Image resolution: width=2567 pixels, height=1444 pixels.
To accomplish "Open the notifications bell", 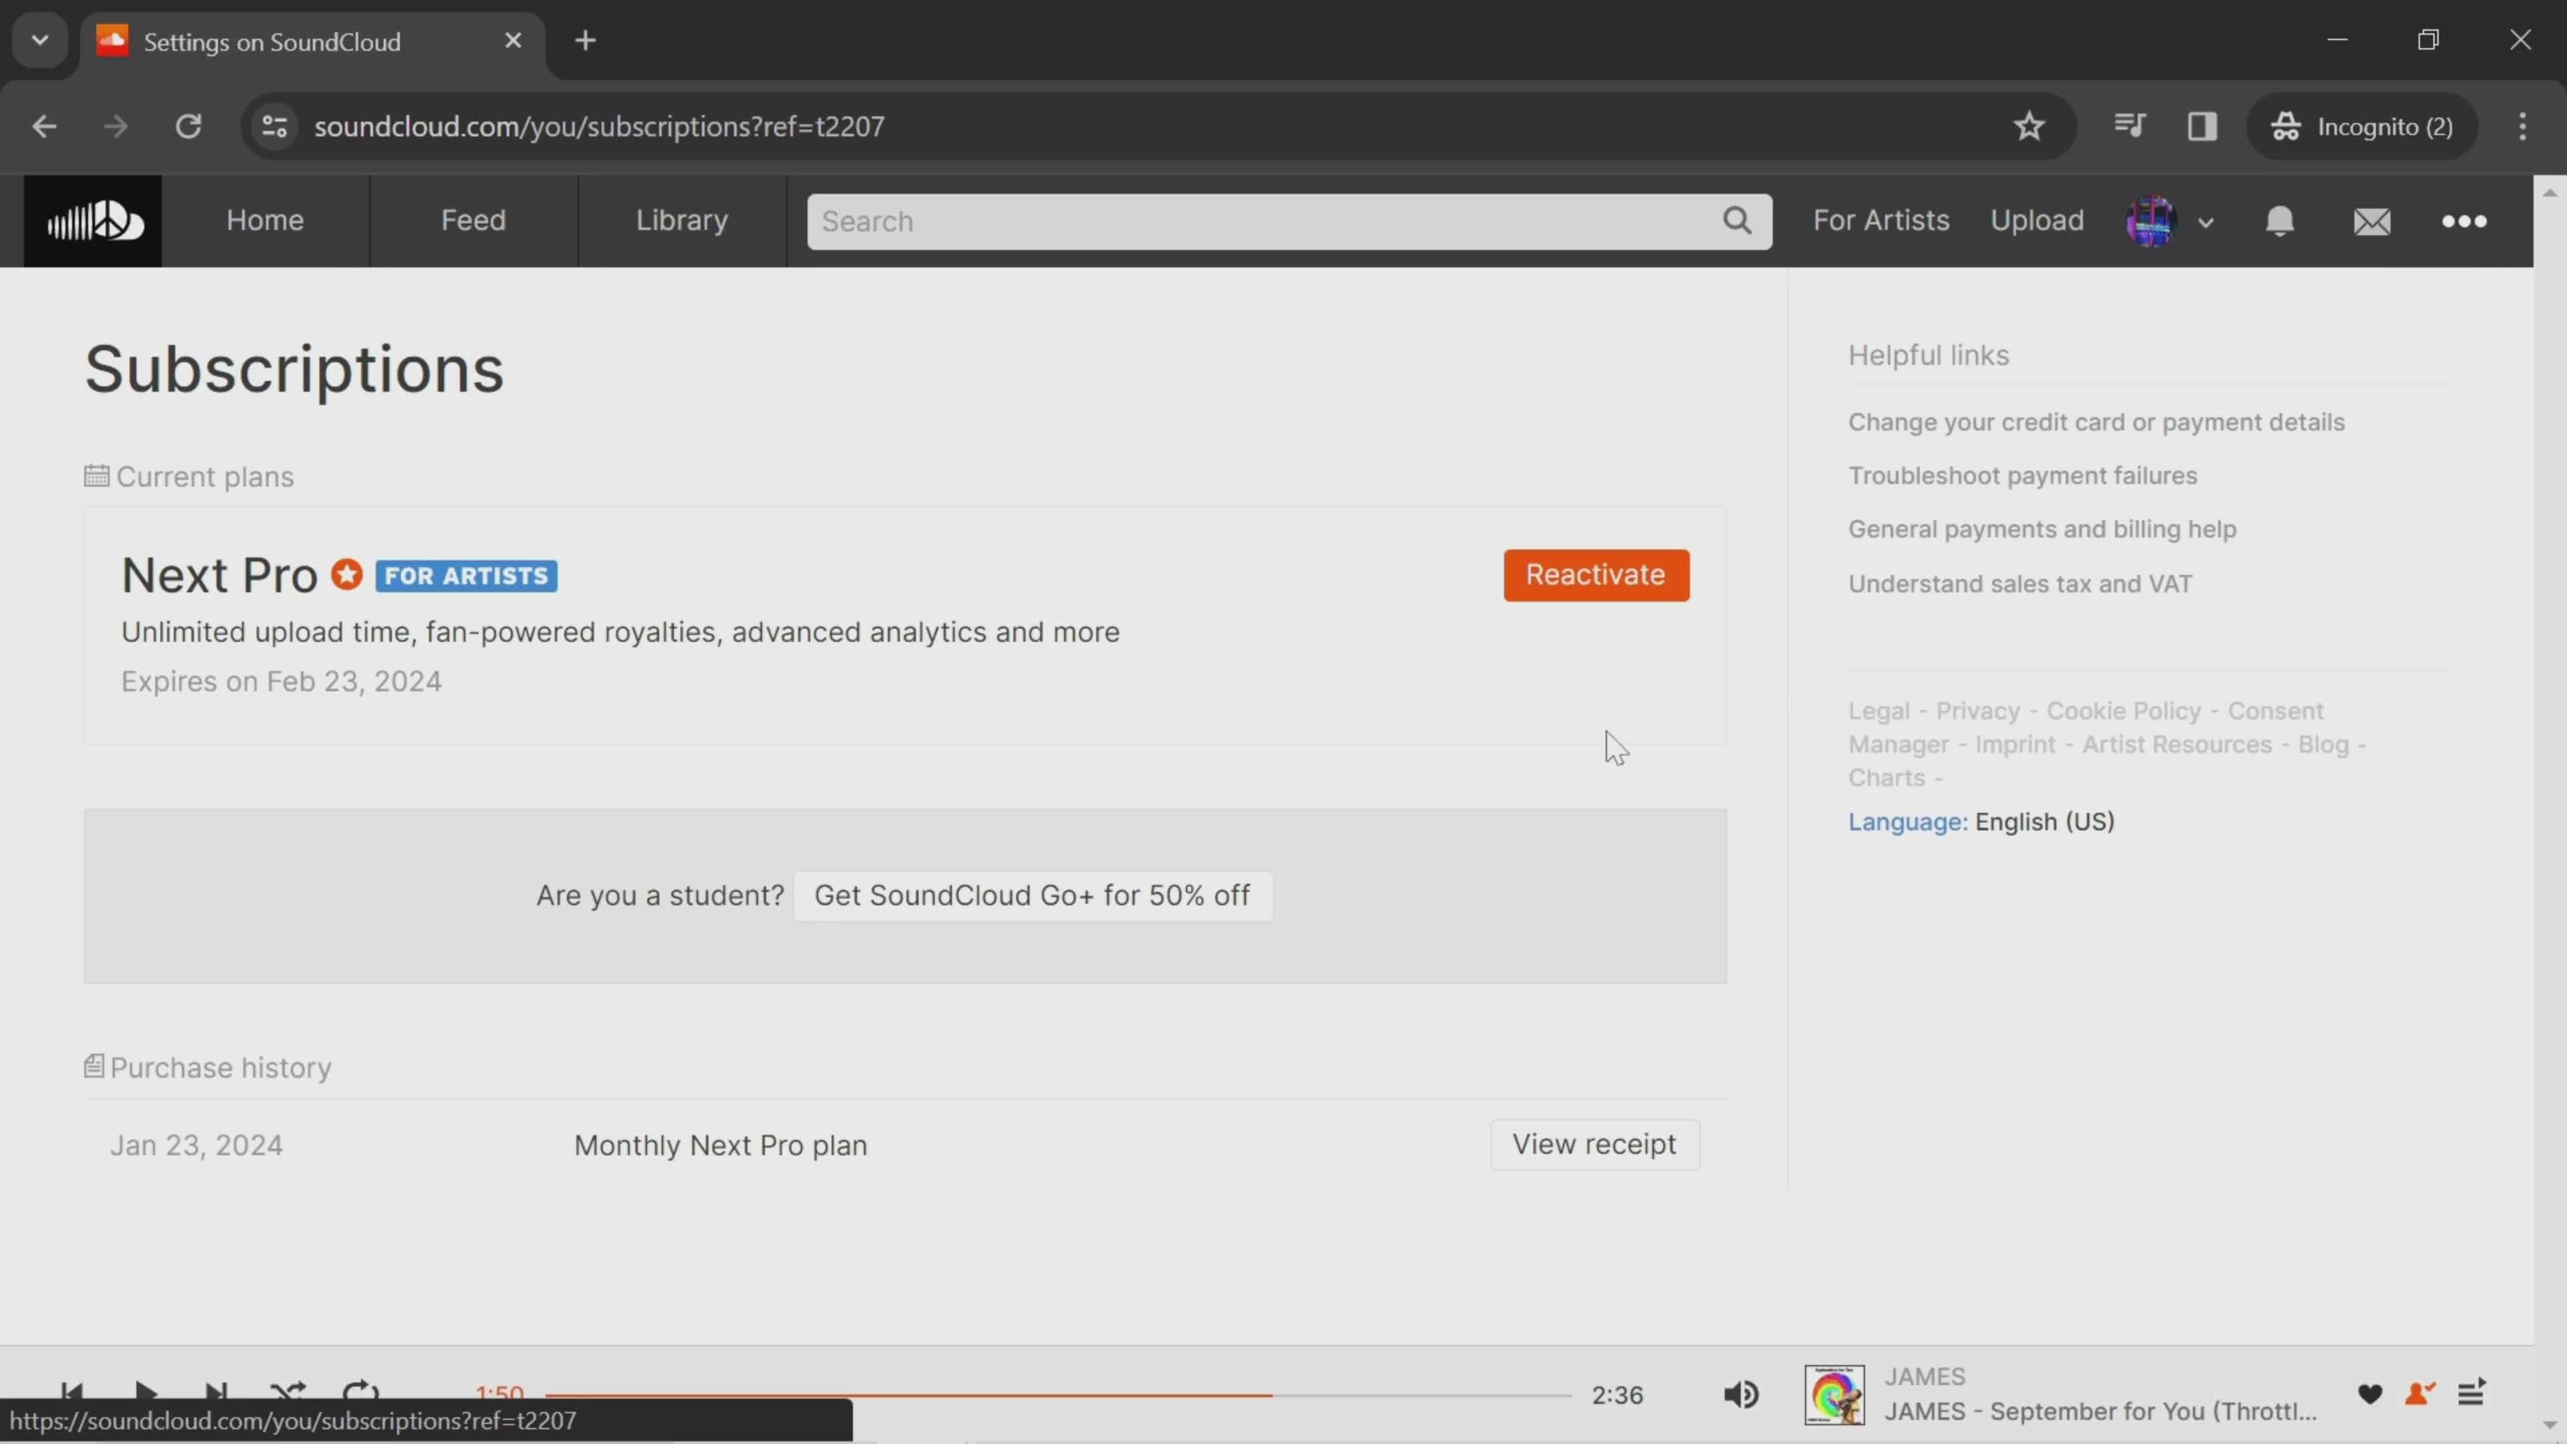I will [2279, 220].
